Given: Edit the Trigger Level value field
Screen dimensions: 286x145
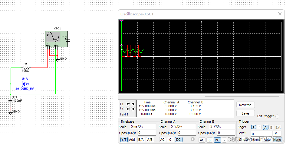Looking at the screenshot, I should (x=261, y=134).
